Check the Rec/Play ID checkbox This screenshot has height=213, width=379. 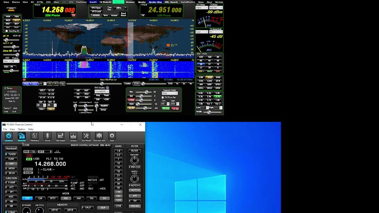point(7,31)
